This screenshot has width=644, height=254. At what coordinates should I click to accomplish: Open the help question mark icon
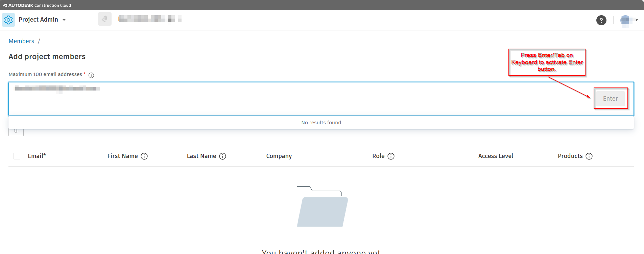click(601, 20)
